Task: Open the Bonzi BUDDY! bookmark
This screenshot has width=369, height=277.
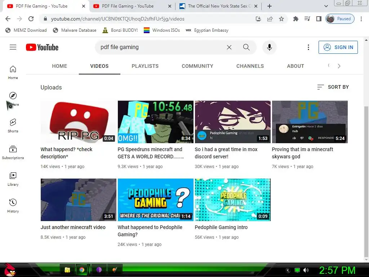Action: click(120, 30)
